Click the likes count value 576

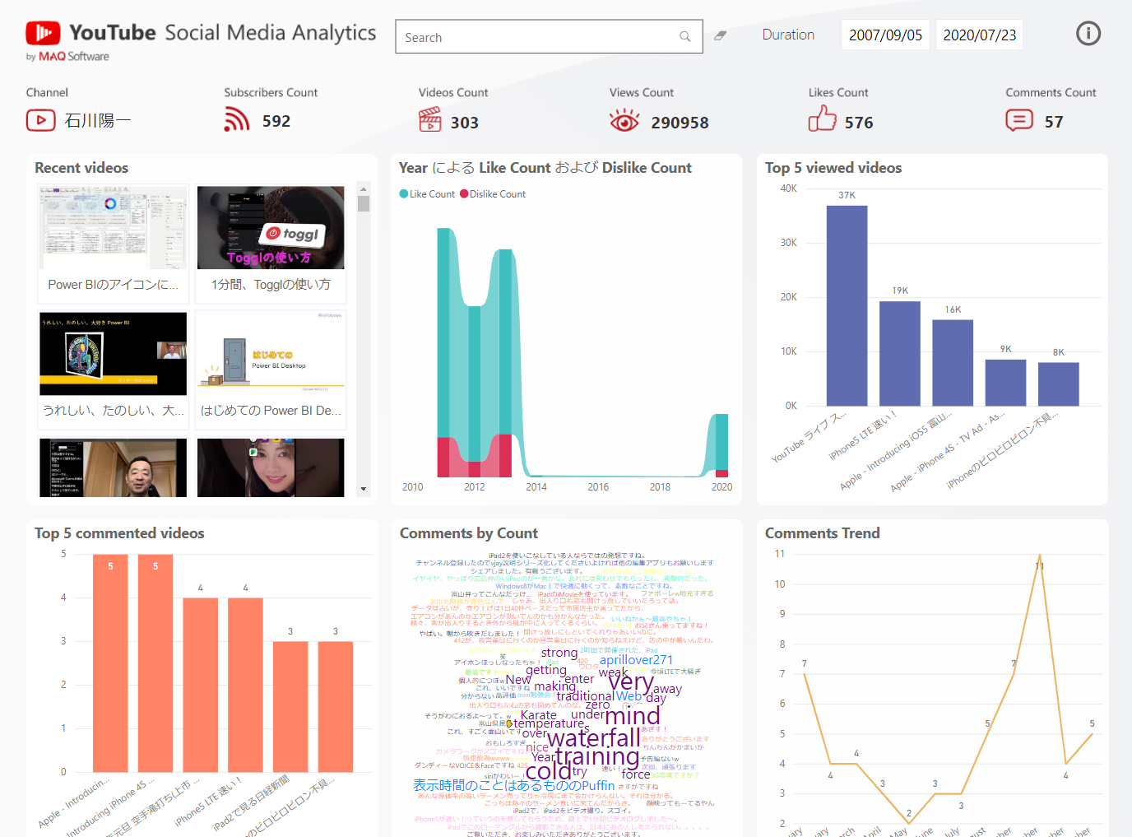tap(859, 123)
